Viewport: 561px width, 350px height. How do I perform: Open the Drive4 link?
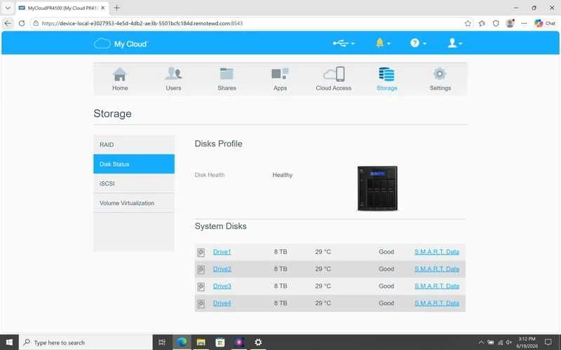[x=222, y=303]
